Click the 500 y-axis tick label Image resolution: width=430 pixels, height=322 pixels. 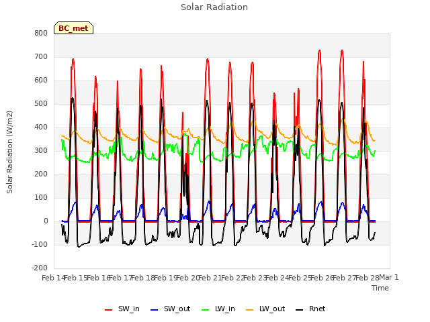click(x=41, y=104)
